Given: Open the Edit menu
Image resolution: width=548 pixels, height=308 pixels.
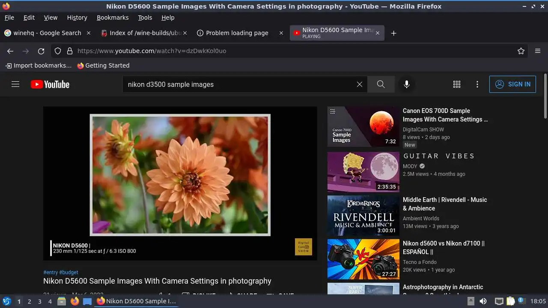Looking at the screenshot, I should pyautogui.click(x=29, y=18).
